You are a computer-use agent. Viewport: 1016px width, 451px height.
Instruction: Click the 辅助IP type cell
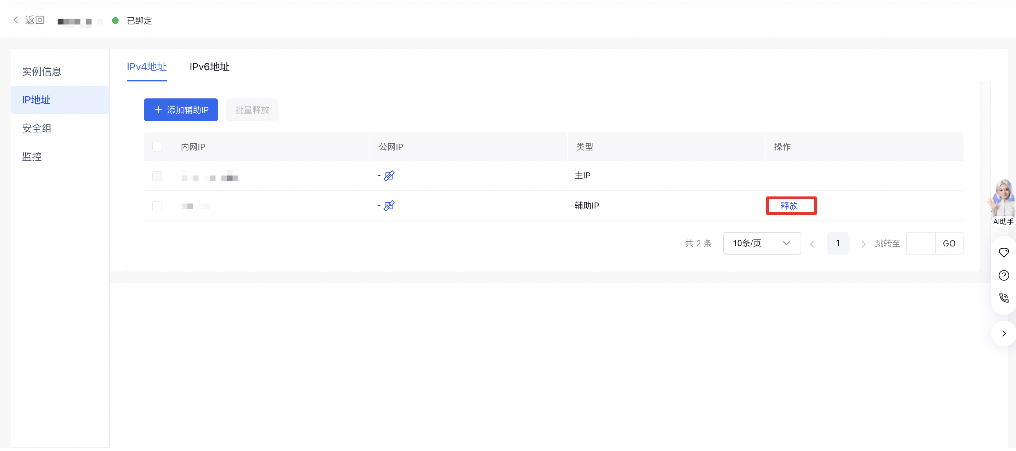click(587, 206)
